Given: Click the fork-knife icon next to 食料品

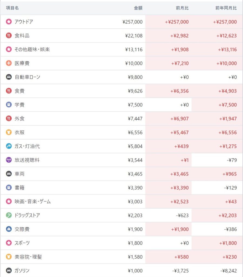Looking at the screenshot, I should 9,36.
